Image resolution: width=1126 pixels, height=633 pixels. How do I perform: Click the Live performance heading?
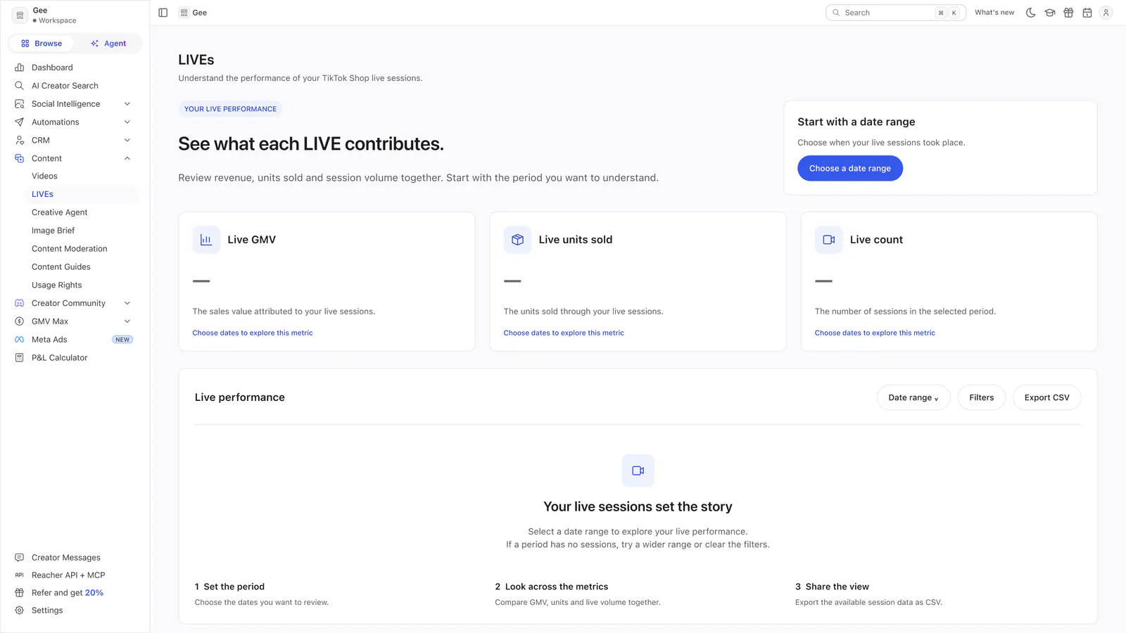[x=240, y=397]
